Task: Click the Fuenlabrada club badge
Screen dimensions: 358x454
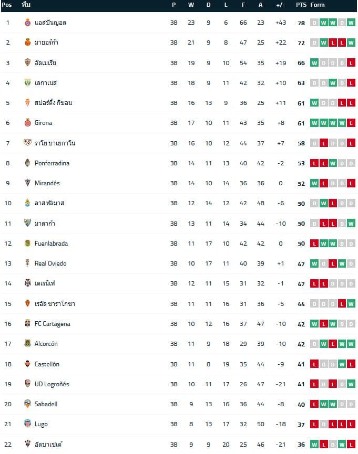Action: (27, 243)
